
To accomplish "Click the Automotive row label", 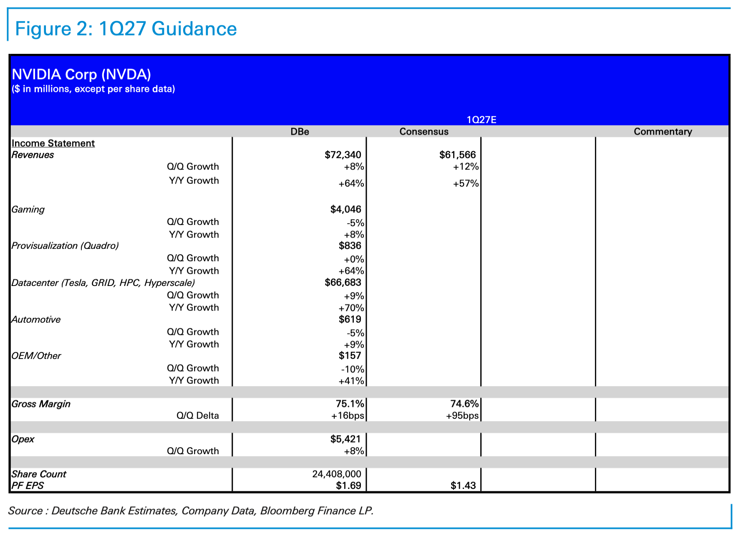I will 36,319.
